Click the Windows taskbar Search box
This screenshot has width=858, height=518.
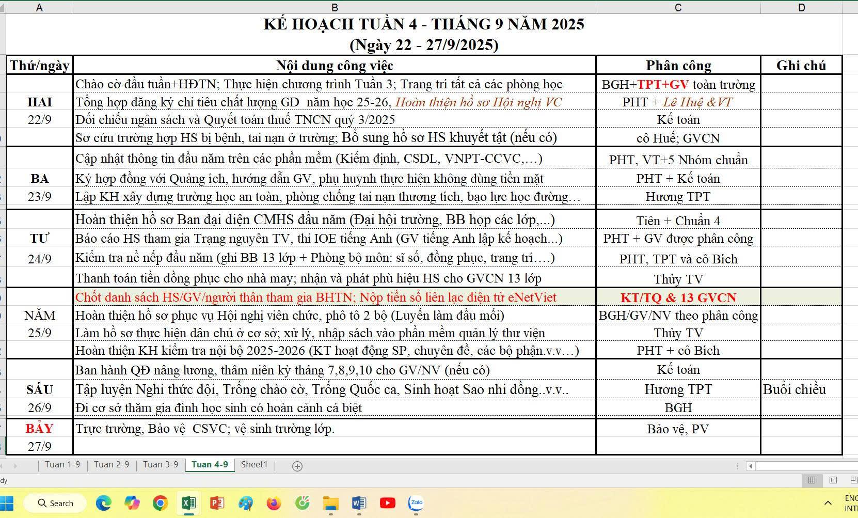[56, 503]
